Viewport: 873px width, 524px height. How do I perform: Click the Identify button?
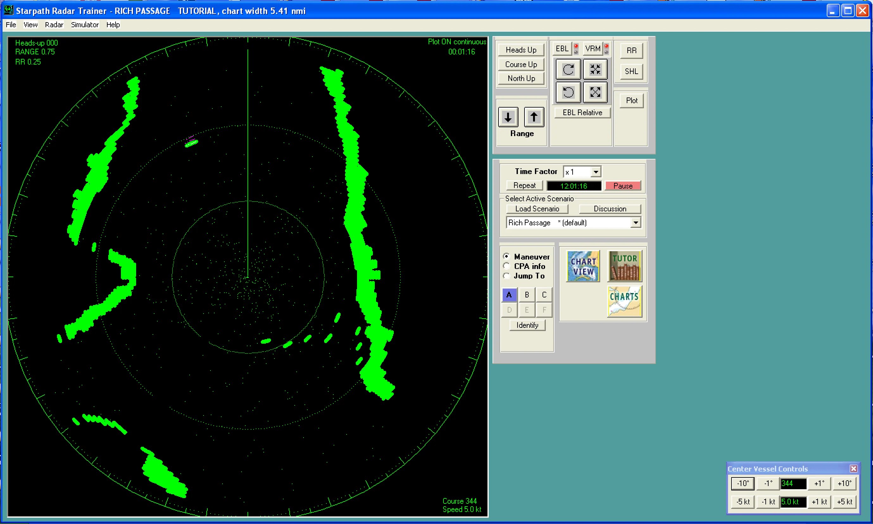coord(527,325)
